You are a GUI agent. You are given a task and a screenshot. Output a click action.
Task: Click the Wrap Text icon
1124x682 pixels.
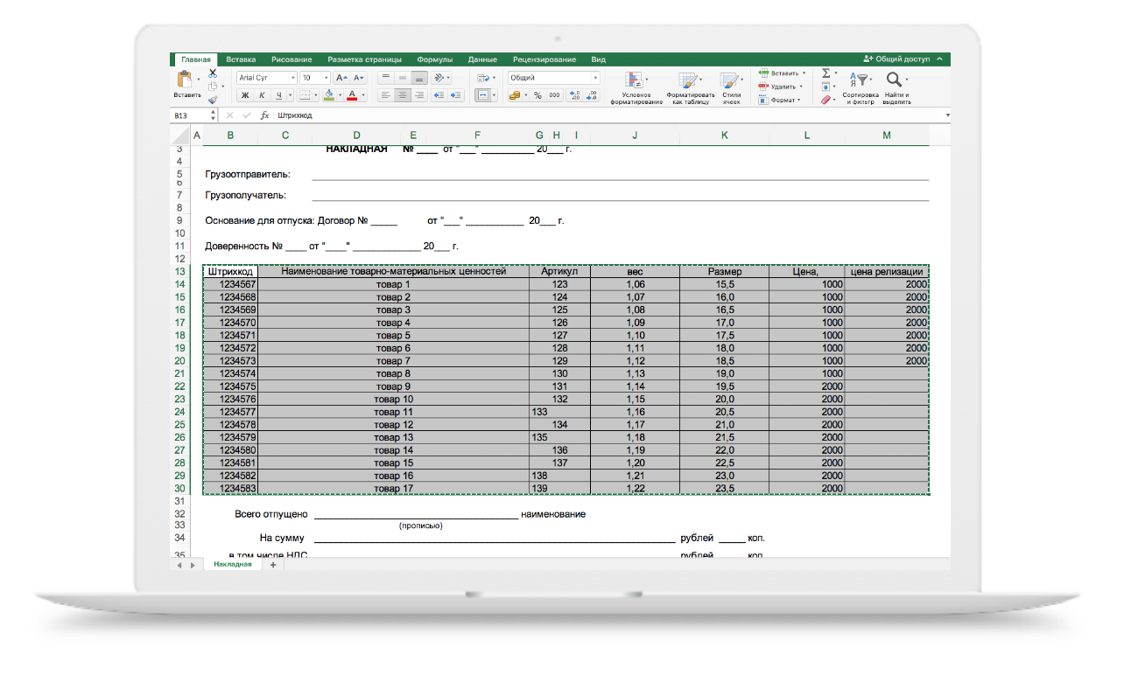click(482, 78)
